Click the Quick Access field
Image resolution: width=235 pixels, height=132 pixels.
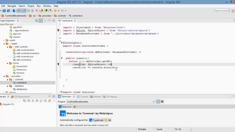pyautogui.click(x=221, y=11)
